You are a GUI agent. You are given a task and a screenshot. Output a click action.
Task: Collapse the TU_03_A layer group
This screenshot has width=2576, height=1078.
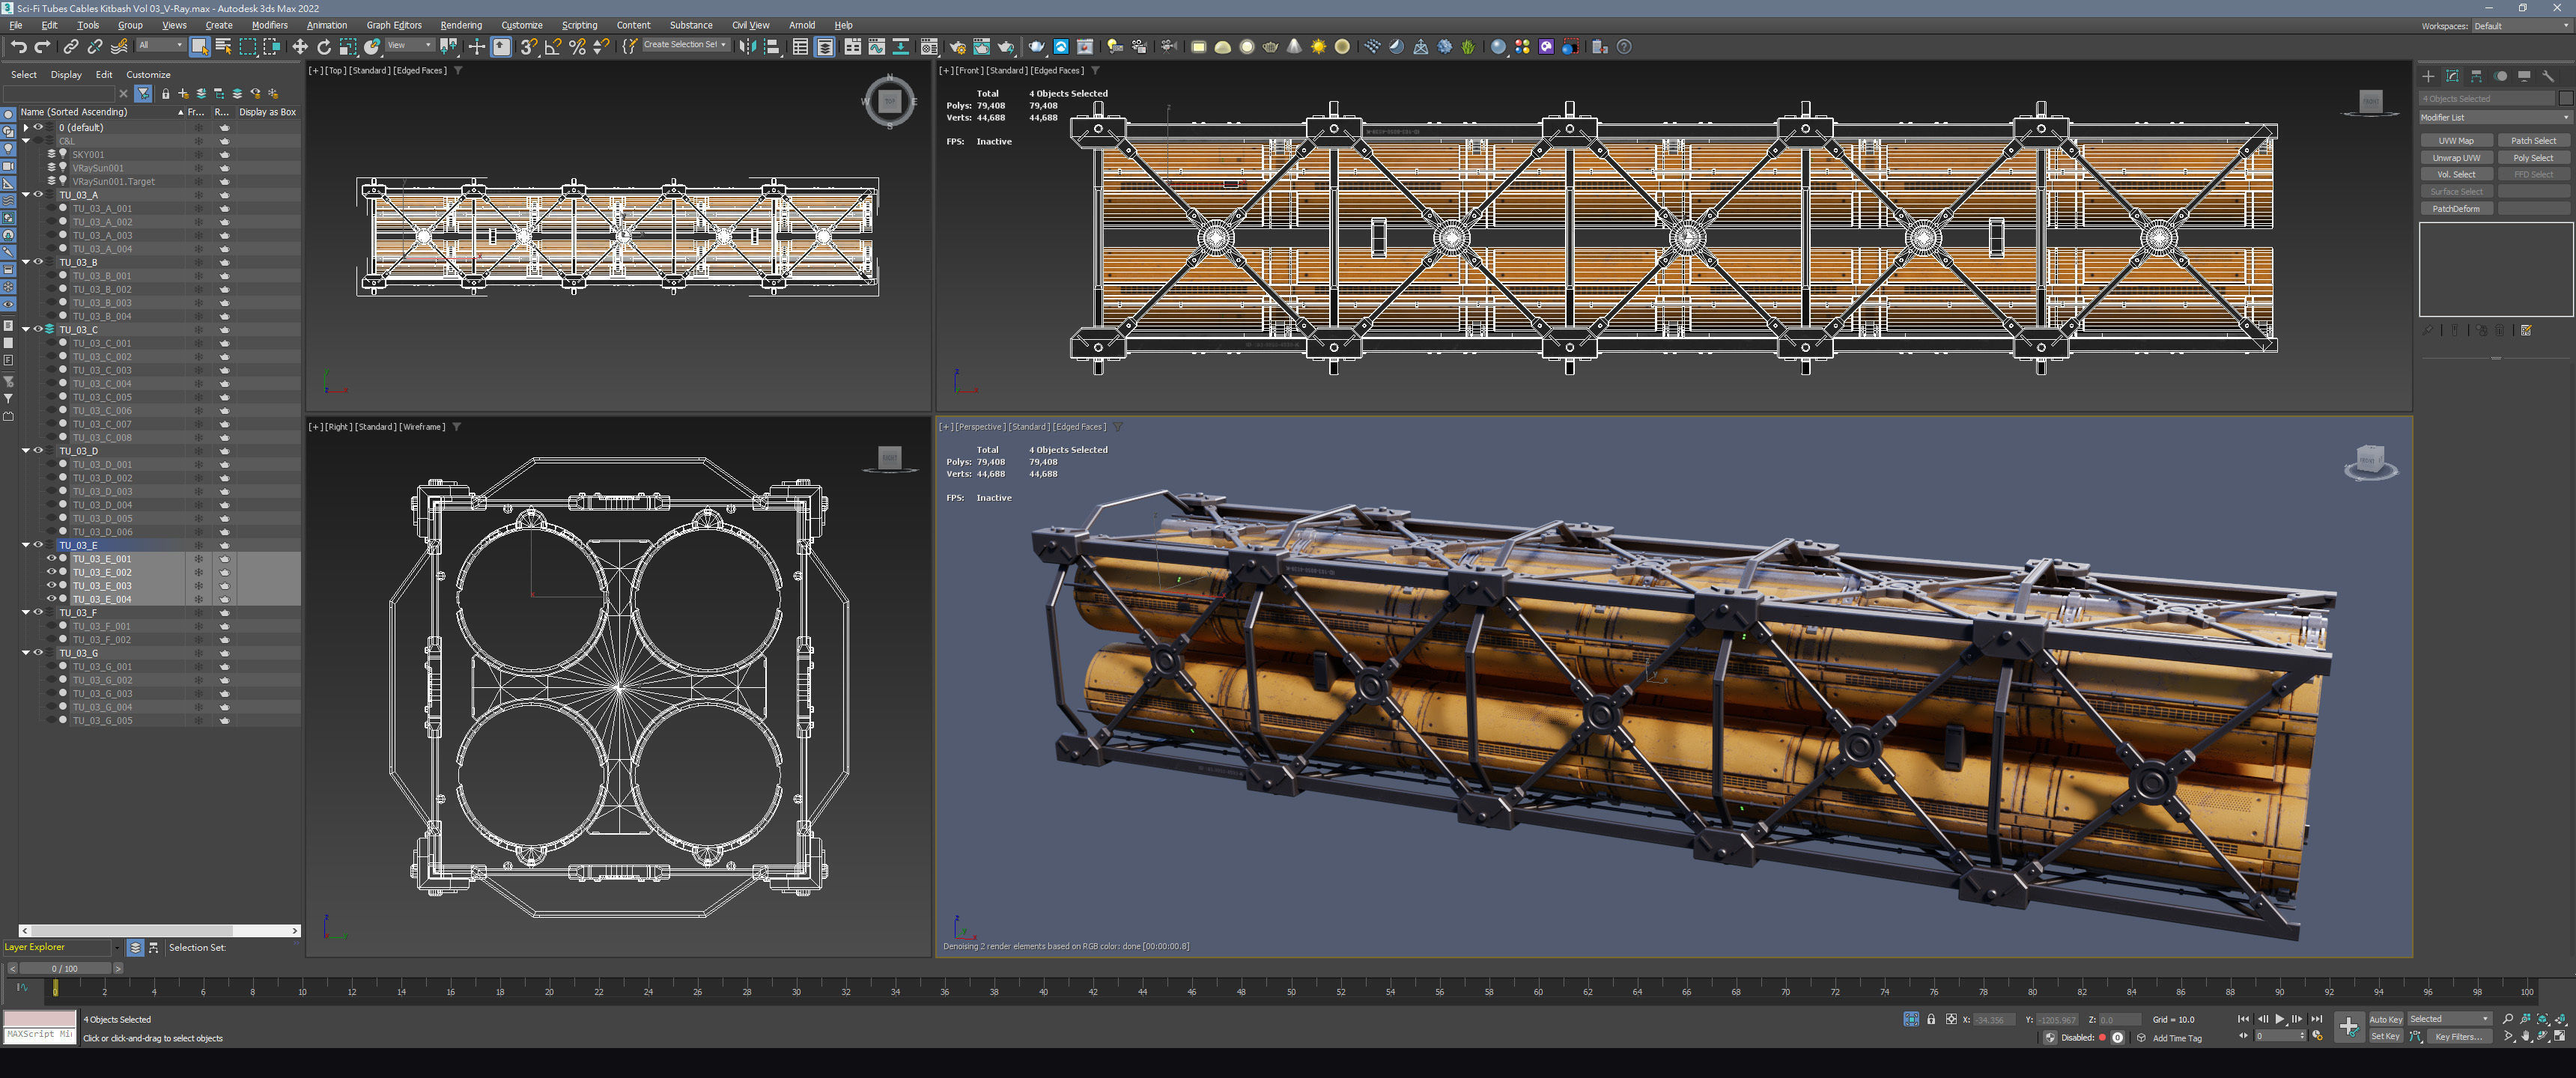[x=26, y=195]
